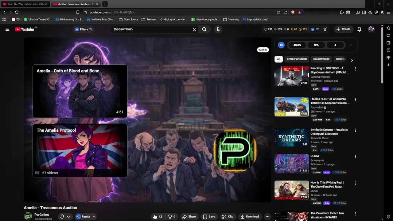Click the vidIQ Remix button
The image size is (393, 221).
click(x=83, y=216)
